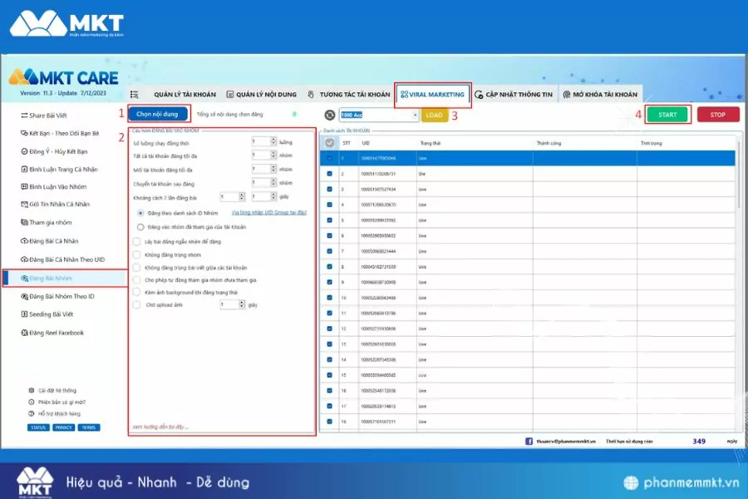Image resolution: width=748 pixels, height=499 pixels.
Task: Click the Hỗ trợ khách hàng help icon
Action: tap(32, 413)
